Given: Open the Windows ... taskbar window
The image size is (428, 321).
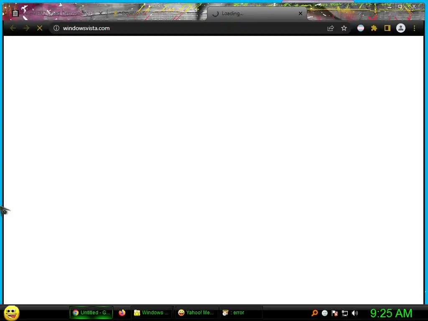Looking at the screenshot, I should [151, 313].
